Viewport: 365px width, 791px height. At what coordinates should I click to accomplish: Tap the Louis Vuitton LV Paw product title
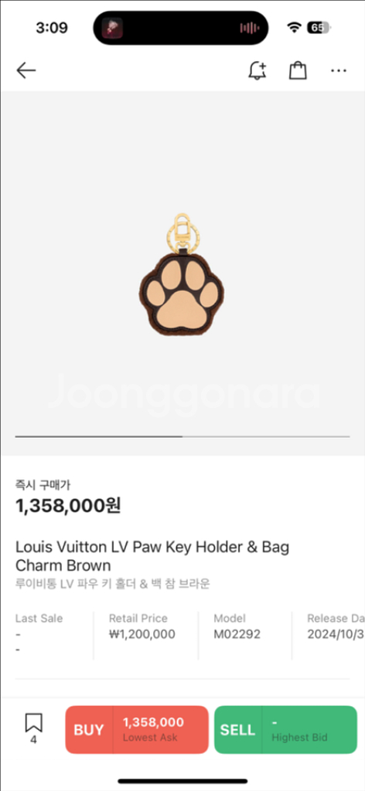pos(152,555)
